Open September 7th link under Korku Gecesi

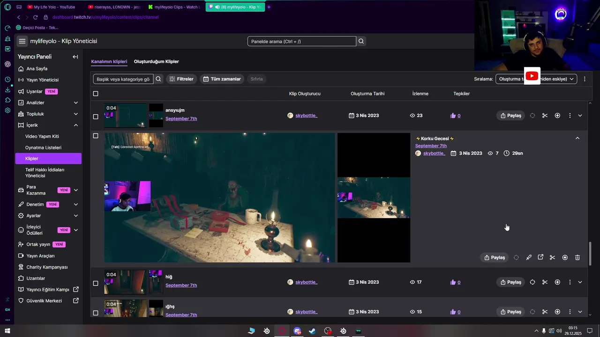[x=431, y=146]
